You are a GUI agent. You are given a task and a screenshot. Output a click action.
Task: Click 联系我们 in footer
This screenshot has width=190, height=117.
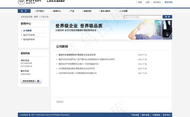coord(167,115)
